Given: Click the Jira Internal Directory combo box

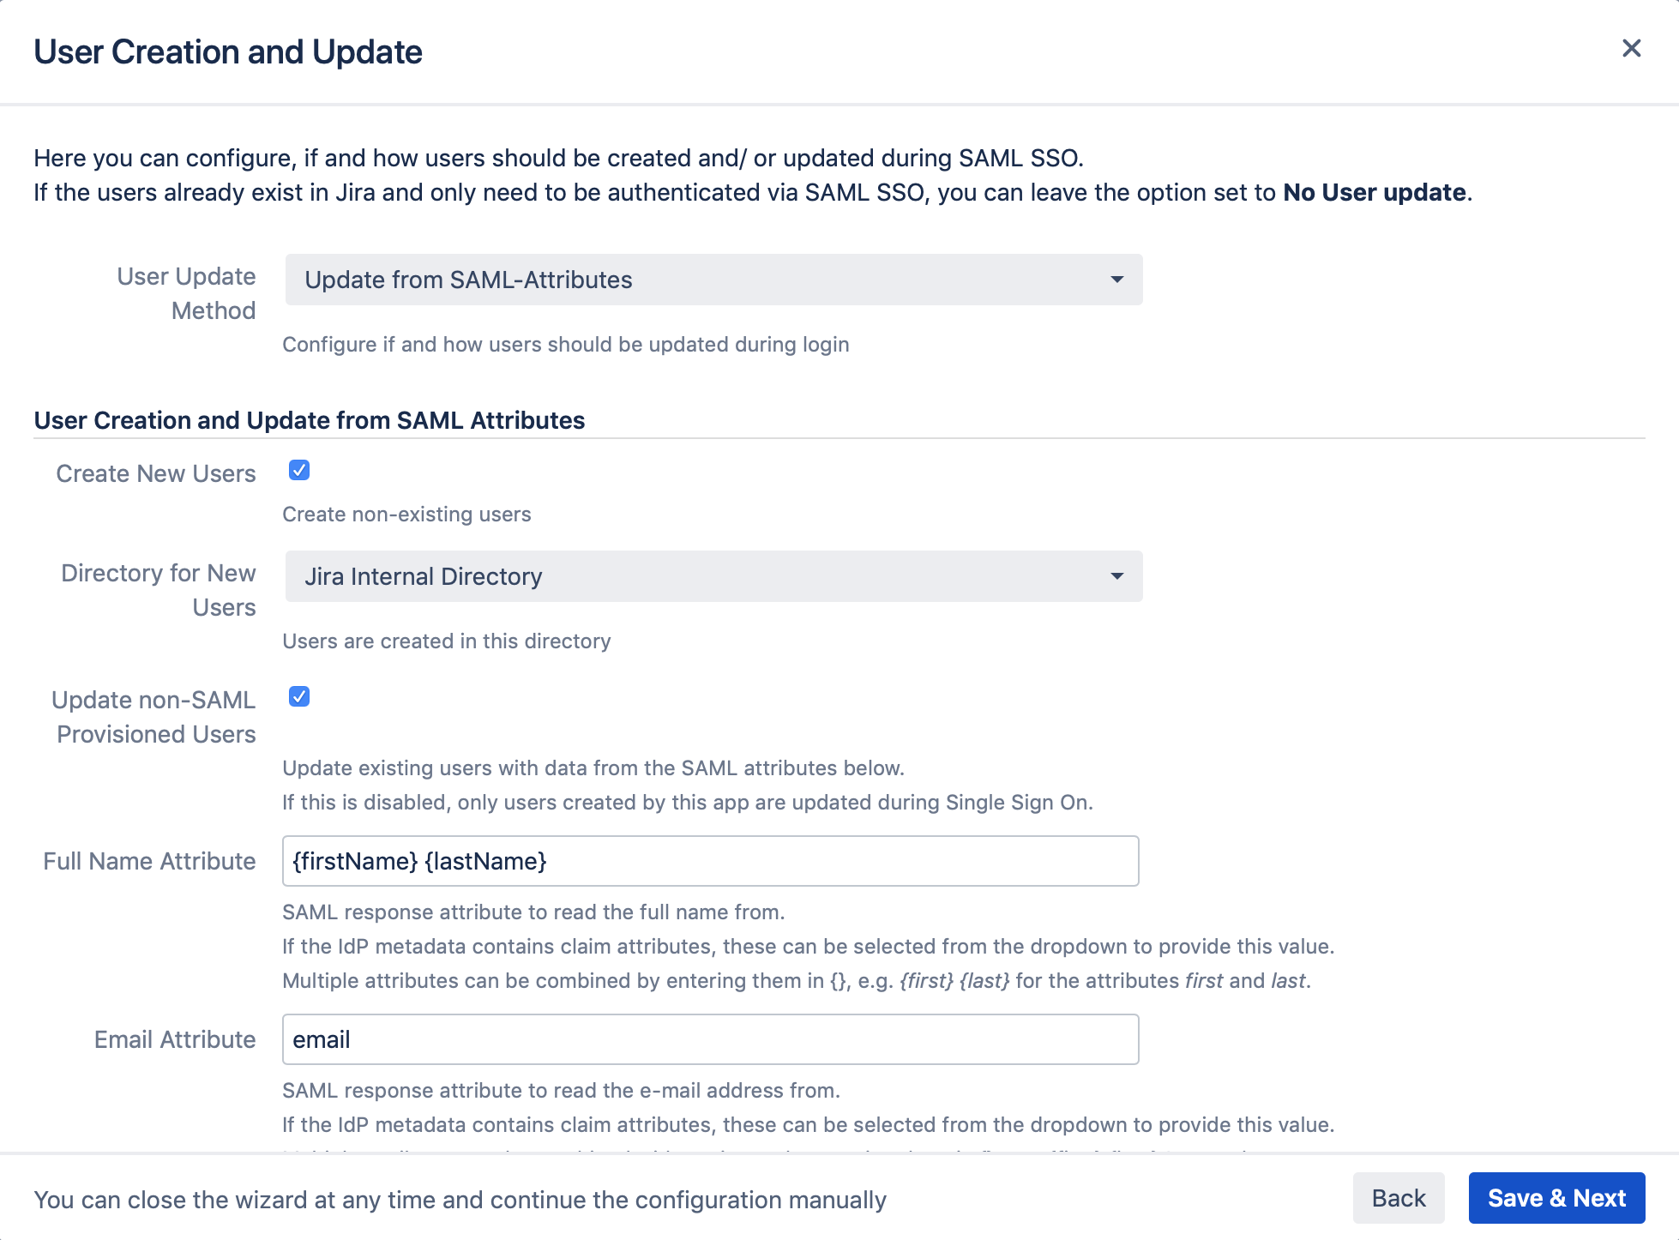Looking at the screenshot, I should [712, 576].
